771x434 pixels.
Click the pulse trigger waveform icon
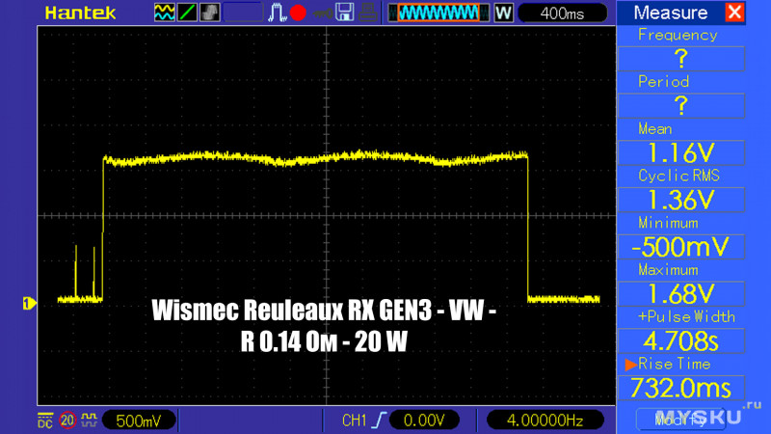pyautogui.click(x=278, y=13)
